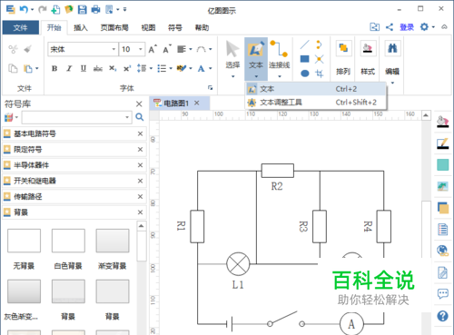Toggle italic formatting
The image size is (454, 335).
click(69, 69)
